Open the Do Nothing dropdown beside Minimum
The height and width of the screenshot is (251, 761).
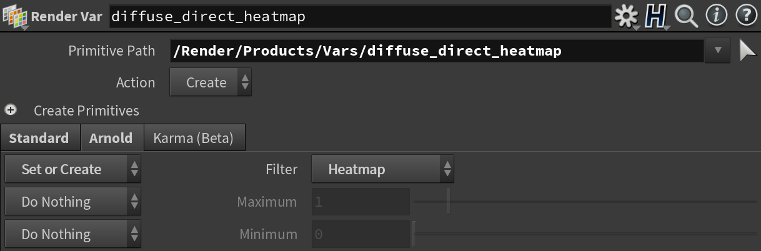[x=72, y=234]
